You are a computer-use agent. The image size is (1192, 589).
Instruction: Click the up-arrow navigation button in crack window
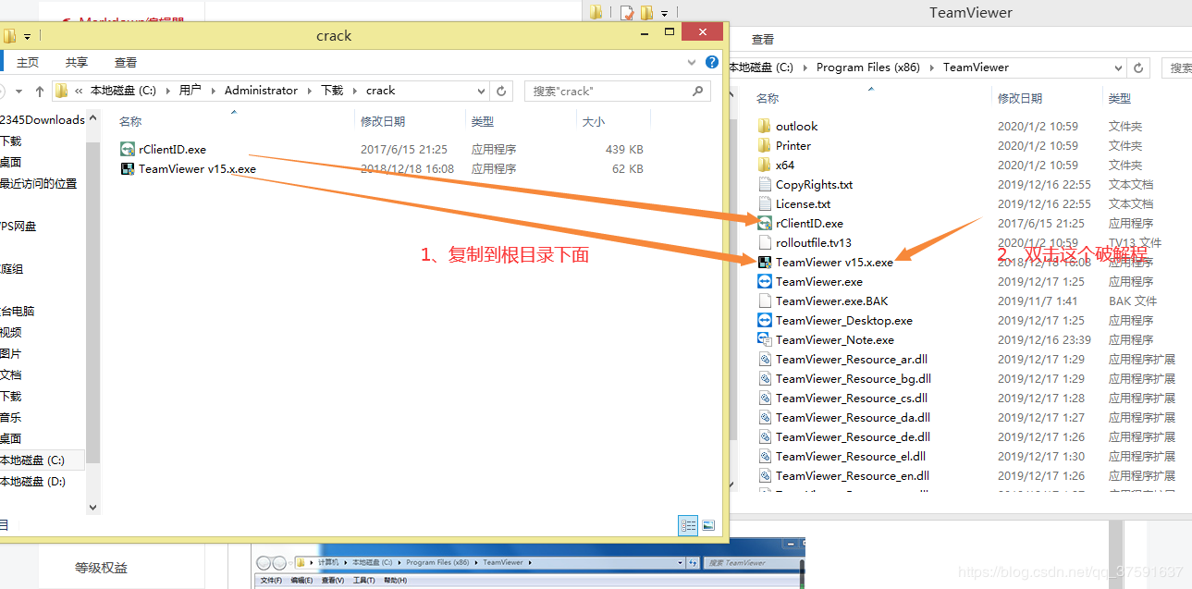[x=39, y=91]
